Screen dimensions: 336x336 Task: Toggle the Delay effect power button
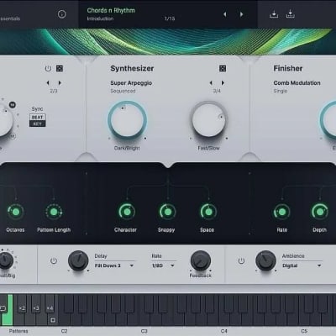(x=54, y=260)
